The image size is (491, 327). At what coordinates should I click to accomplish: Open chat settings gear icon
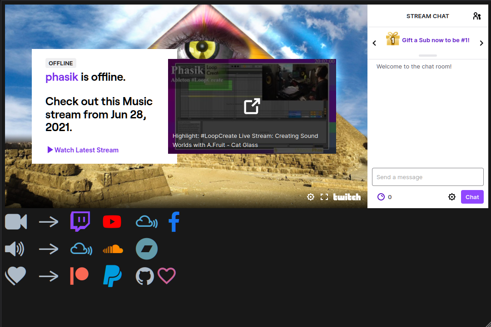pos(452,197)
